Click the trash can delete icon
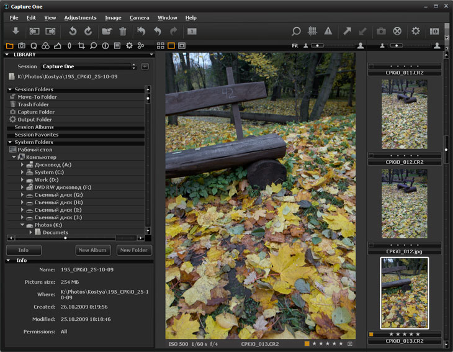This screenshot has width=453, height=352. click(x=123, y=31)
